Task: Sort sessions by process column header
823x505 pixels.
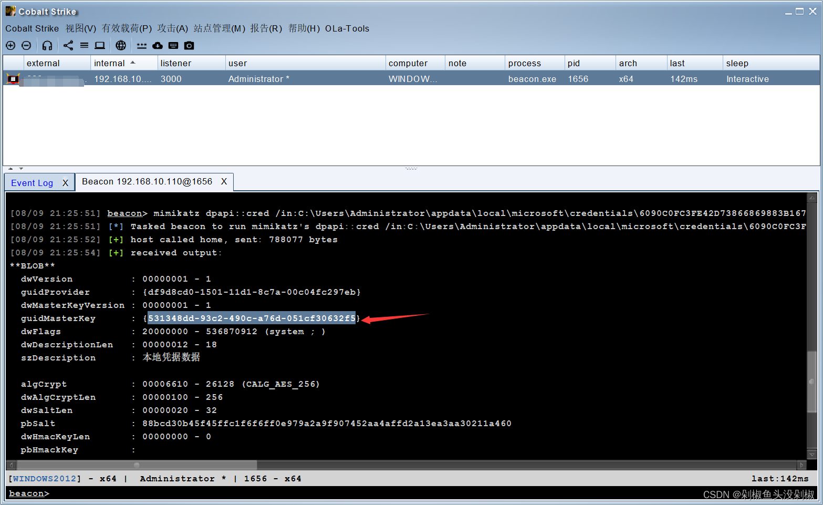Action: pyautogui.click(x=535, y=63)
